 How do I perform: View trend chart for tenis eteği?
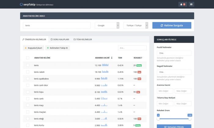(104, 119)
